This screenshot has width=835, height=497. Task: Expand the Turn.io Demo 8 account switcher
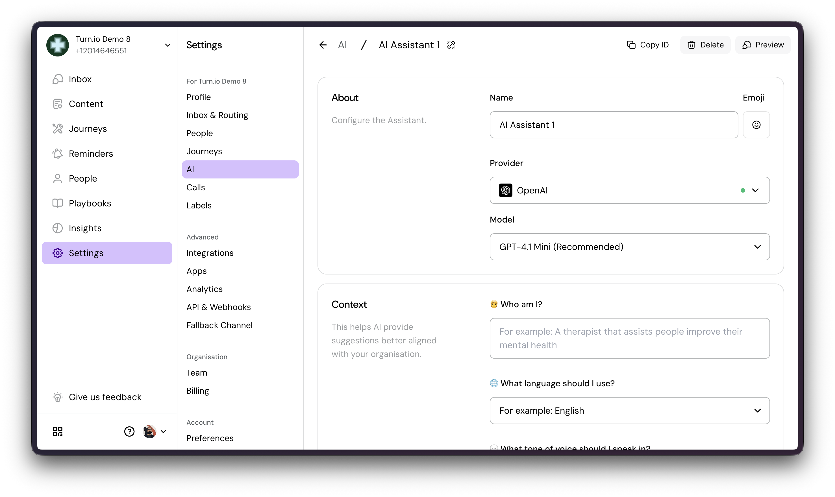pos(168,45)
